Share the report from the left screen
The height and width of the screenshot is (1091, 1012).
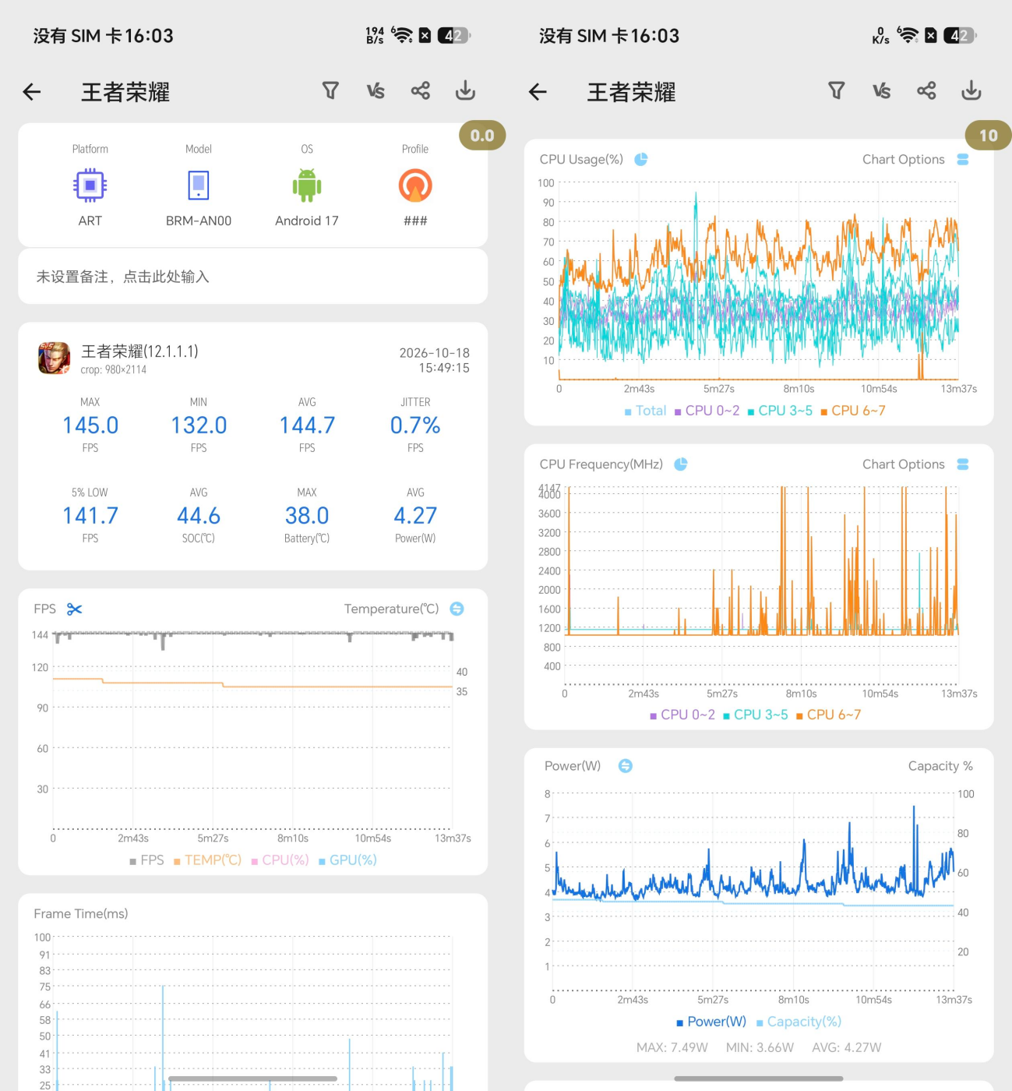point(421,90)
